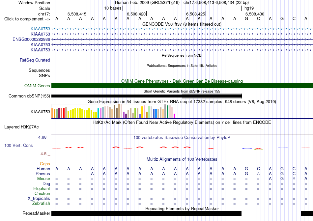The height and width of the screenshot is (221, 313).
Task: Click the light blue KIAA0753 top transcript label
Action: 40,29
